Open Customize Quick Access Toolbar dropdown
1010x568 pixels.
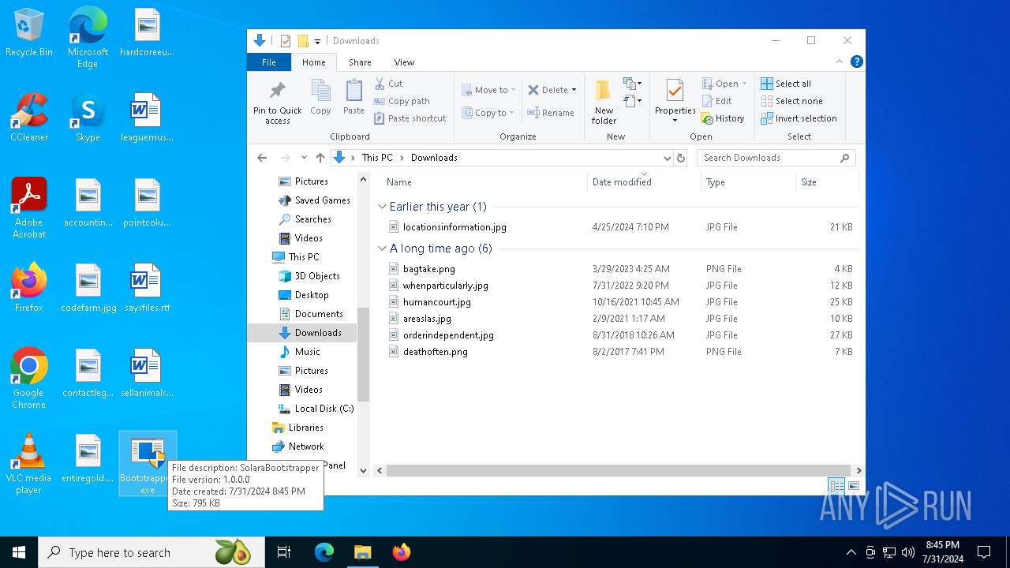click(x=317, y=41)
